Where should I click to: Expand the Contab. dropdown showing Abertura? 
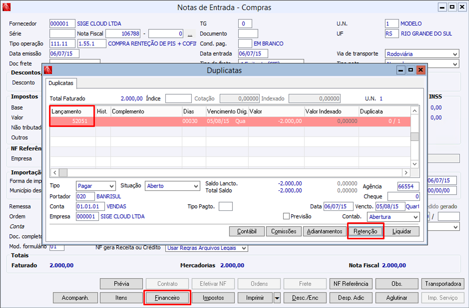[415, 217]
